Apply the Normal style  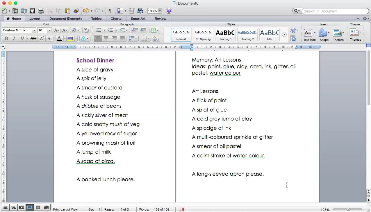[181, 35]
